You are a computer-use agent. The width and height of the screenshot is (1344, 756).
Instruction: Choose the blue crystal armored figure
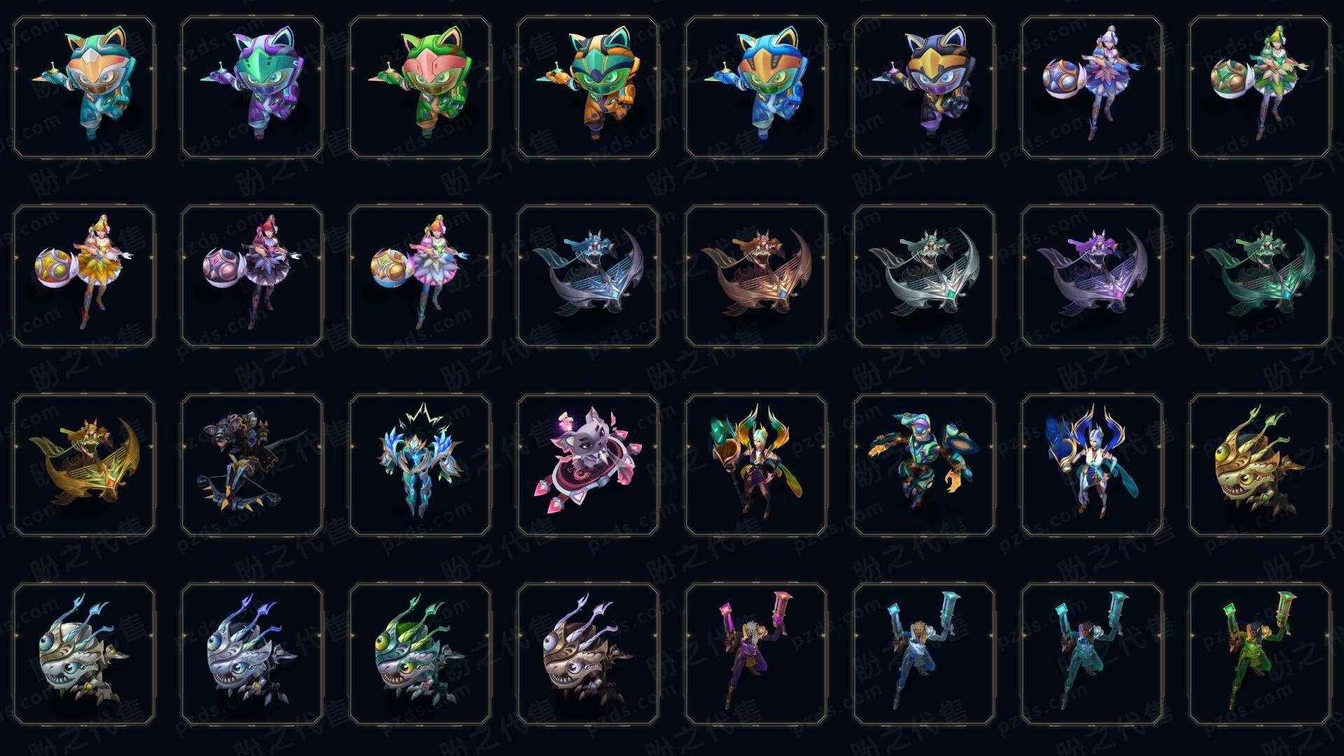(x=420, y=465)
